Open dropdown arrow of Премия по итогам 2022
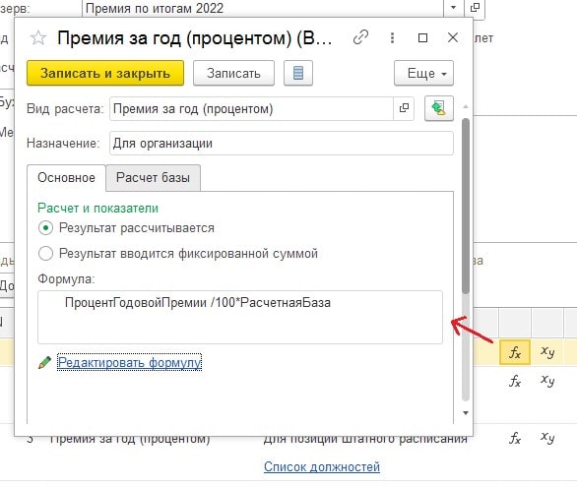This screenshot has height=487, width=577. click(453, 7)
